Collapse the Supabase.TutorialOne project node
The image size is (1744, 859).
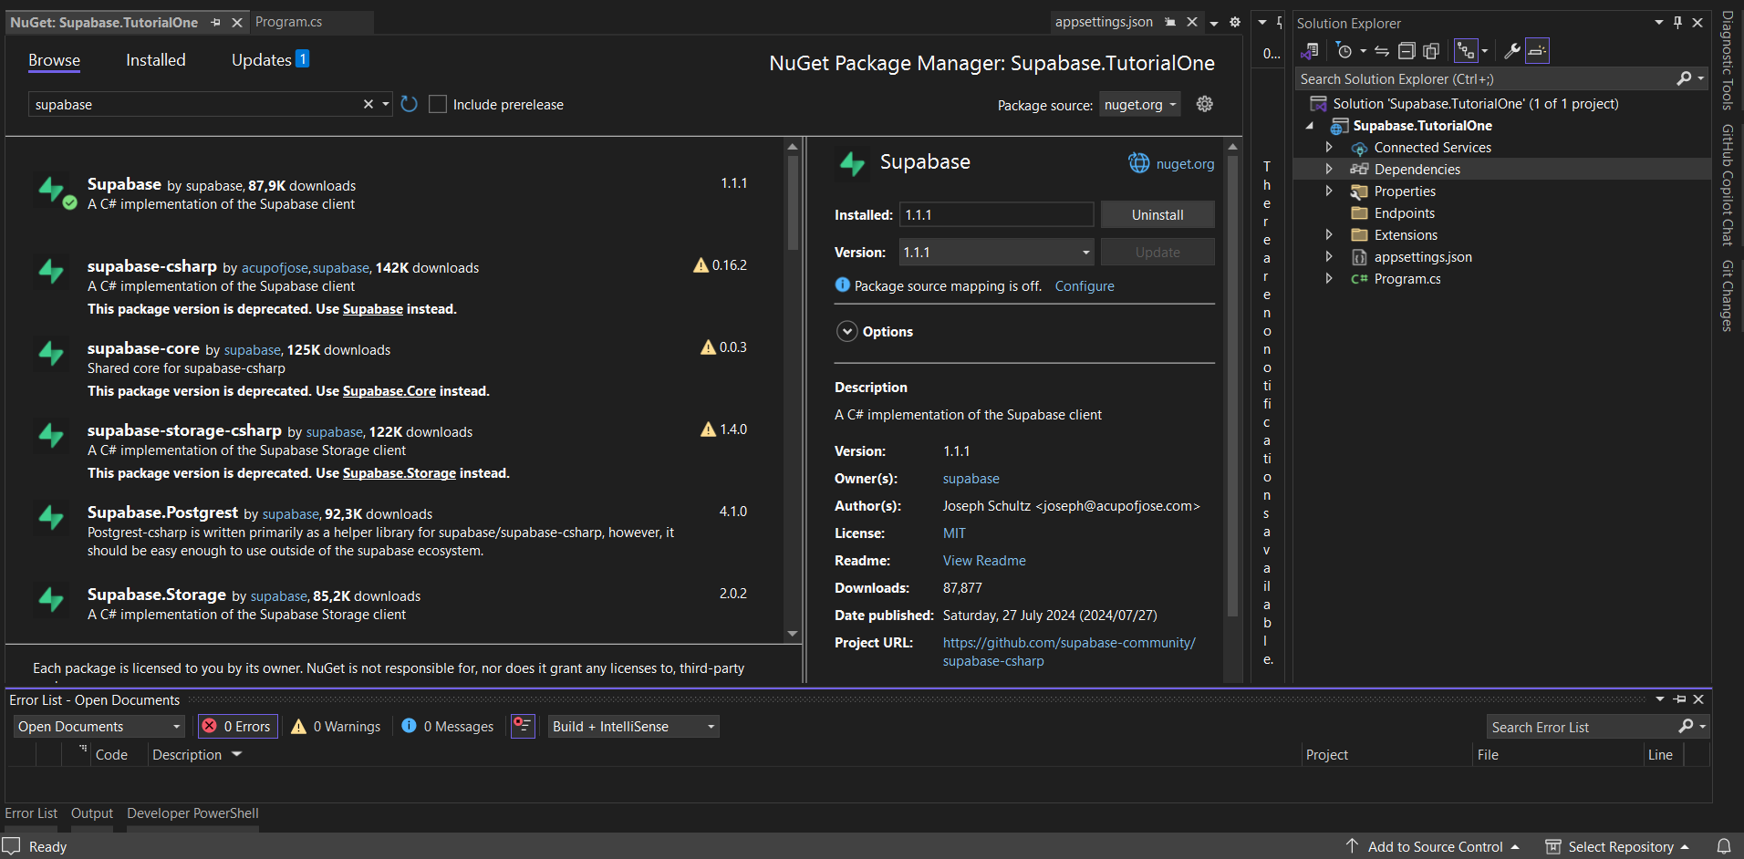[x=1311, y=126]
